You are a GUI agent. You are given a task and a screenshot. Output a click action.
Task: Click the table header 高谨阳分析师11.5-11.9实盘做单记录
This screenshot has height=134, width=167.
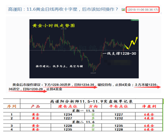(x=91, y=102)
